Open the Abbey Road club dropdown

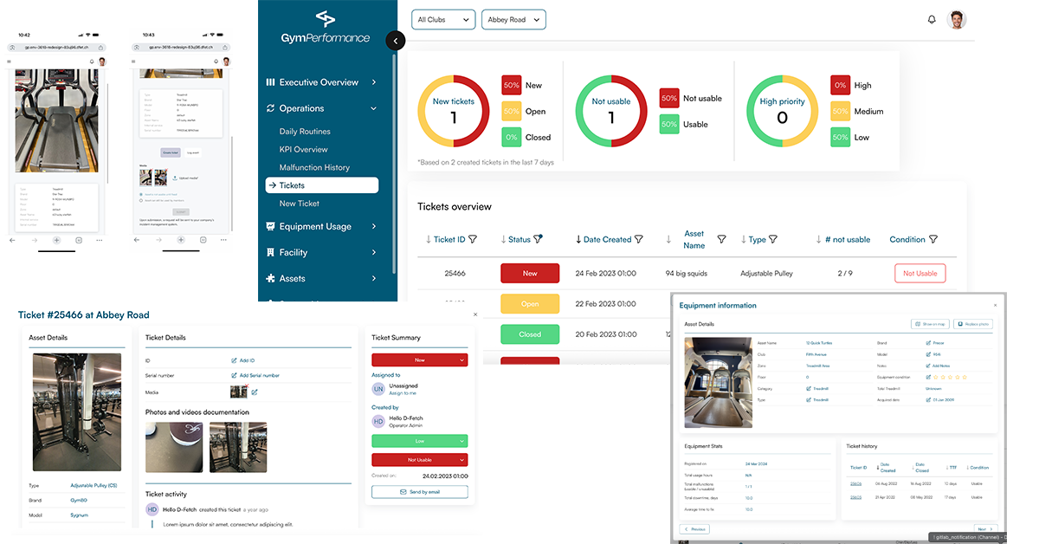pyautogui.click(x=513, y=19)
